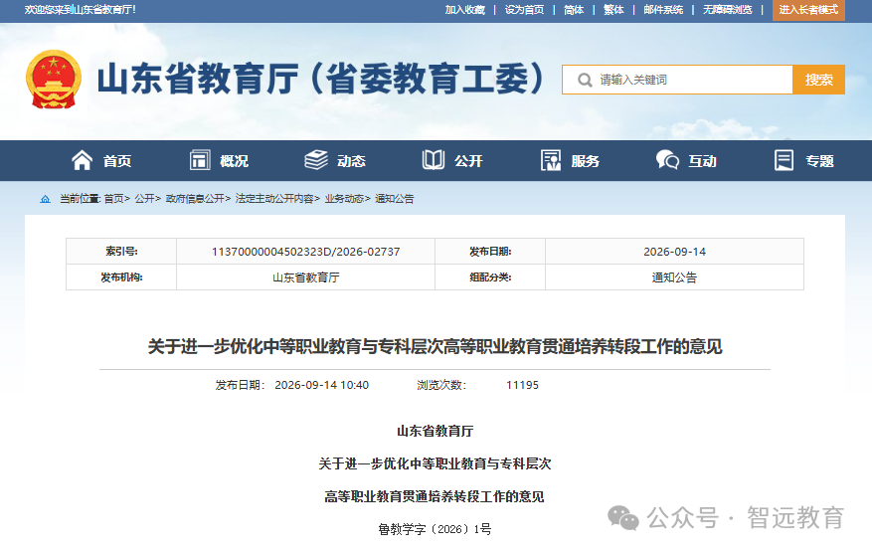The width and height of the screenshot is (872, 552).
Task: Click index number 11370000004502323D/2026-02737
Action: [x=306, y=252]
